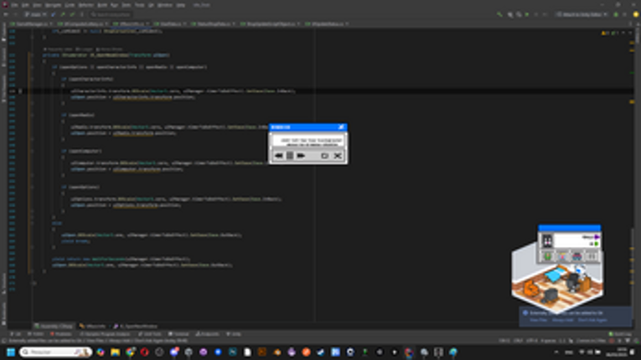This screenshot has height=360, width=641.
Task: Click the green arrow in room widget
Action: click(x=597, y=244)
